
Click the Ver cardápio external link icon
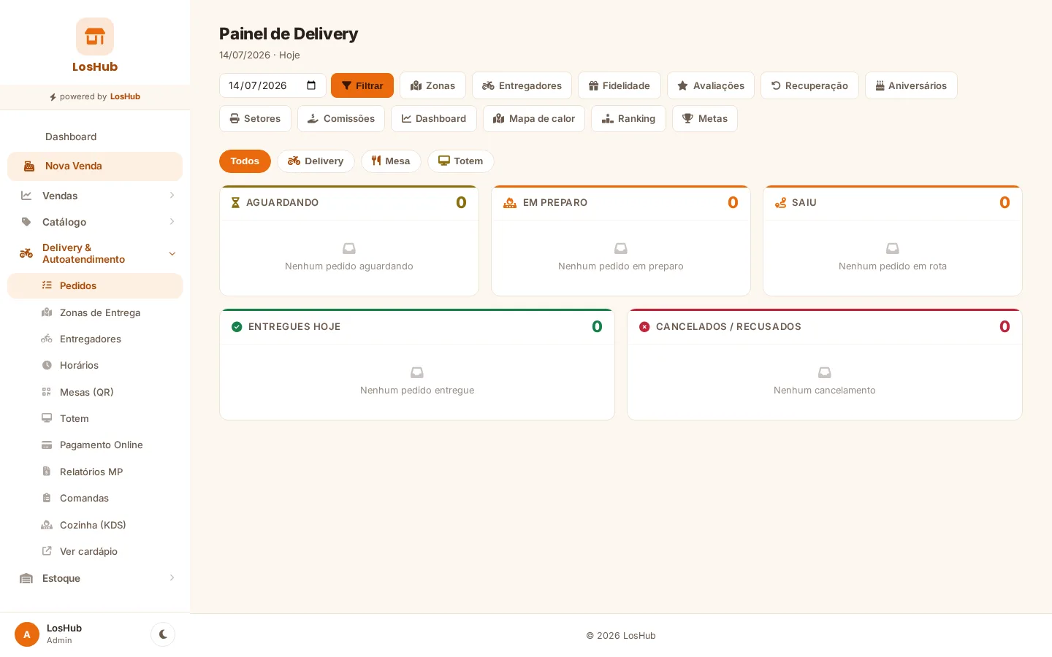pos(47,551)
